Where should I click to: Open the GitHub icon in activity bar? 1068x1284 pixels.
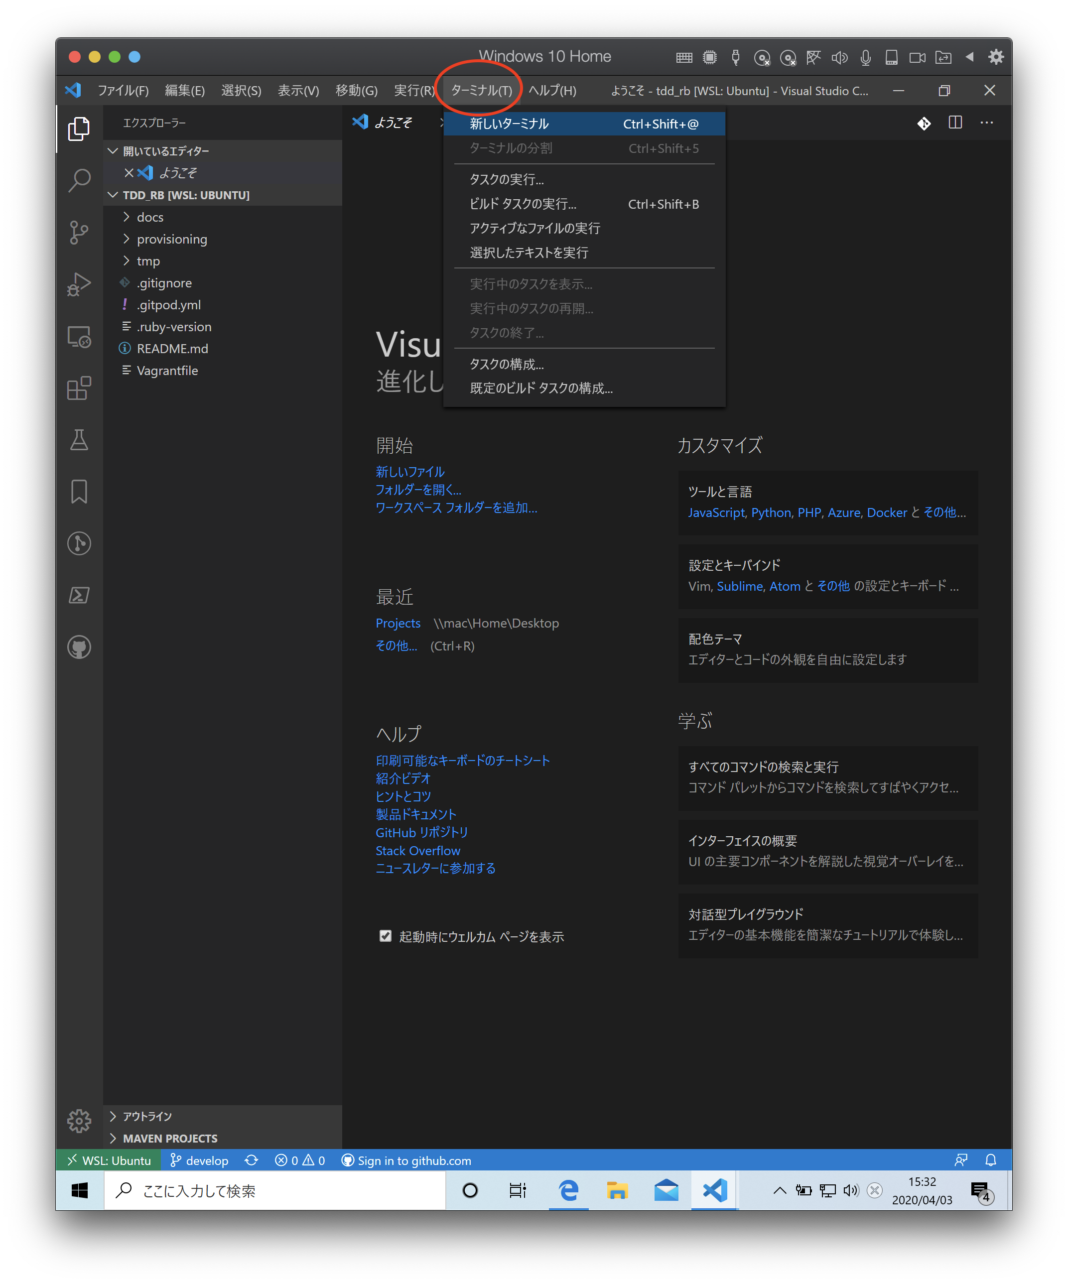tap(79, 647)
